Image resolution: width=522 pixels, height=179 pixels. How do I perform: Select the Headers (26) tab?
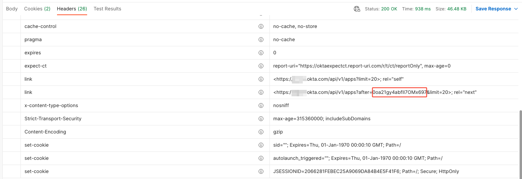point(72,9)
